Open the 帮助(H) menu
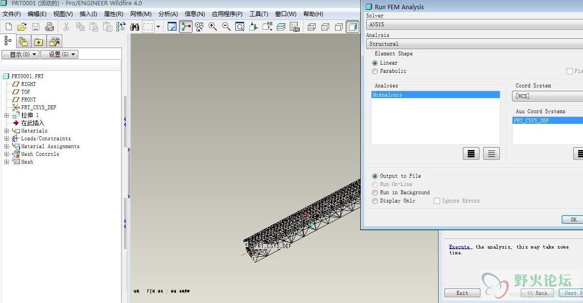 pyautogui.click(x=314, y=14)
